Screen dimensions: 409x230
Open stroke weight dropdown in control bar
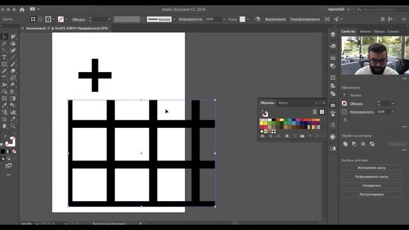109,19
